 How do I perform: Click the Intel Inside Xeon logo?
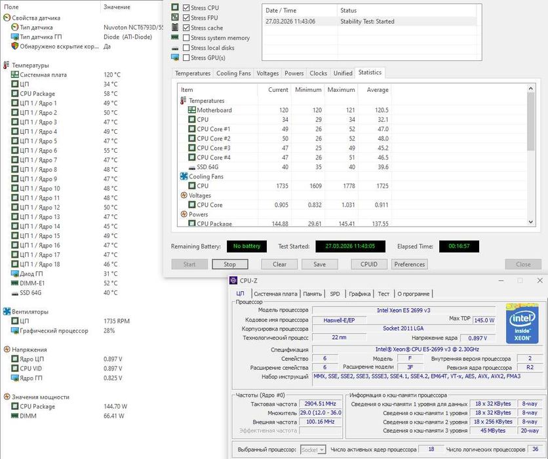click(x=522, y=324)
